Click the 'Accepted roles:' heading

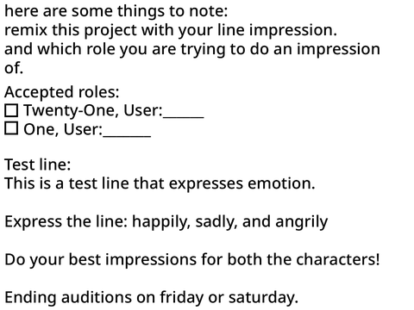click(x=62, y=92)
